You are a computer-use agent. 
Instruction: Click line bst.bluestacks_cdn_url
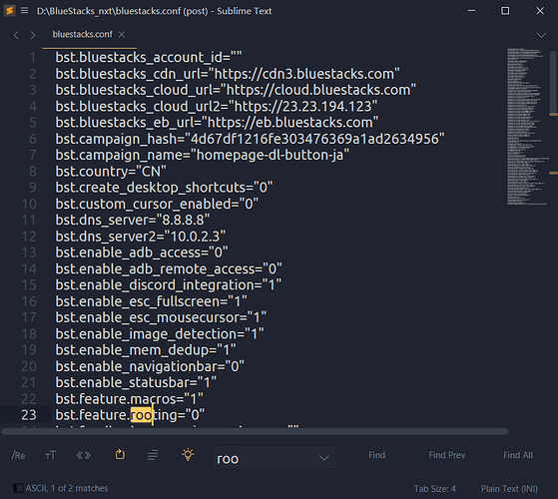(228, 74)
